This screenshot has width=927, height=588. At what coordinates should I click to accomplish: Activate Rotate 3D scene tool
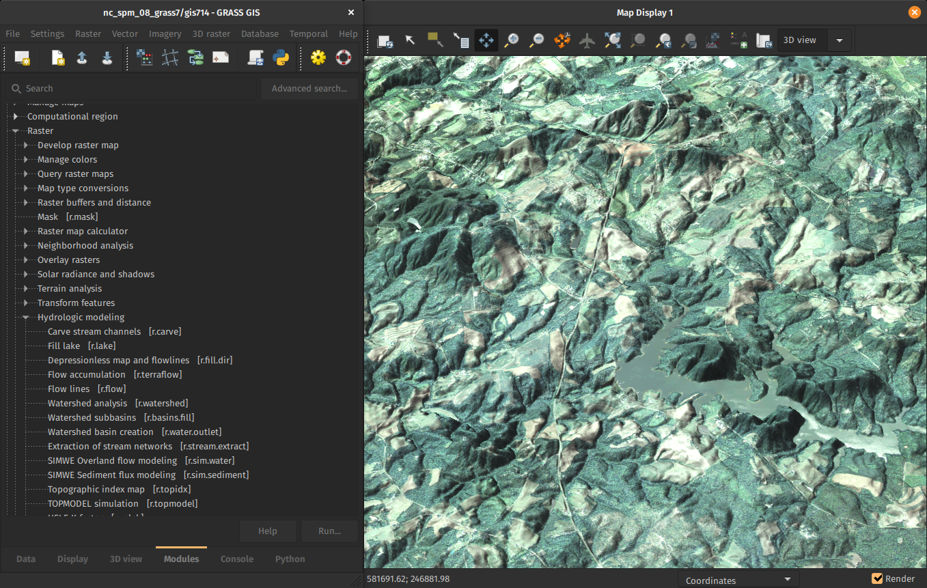[x=562, y=41]
